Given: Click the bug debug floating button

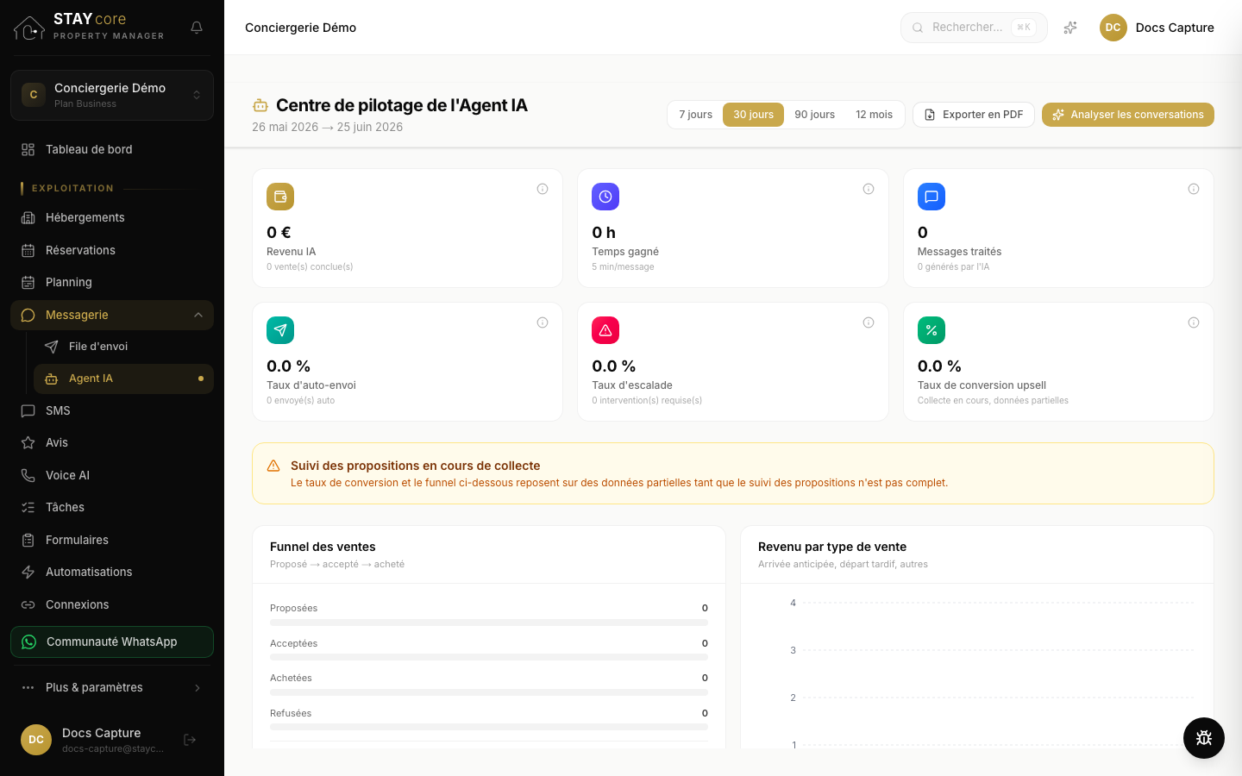Looking at the screenshot, I should pyautogui.click(x=1204, y=738).
